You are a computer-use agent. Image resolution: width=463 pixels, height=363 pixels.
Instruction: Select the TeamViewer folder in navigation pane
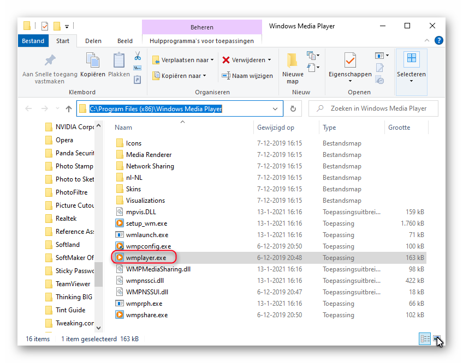(73, 284)
